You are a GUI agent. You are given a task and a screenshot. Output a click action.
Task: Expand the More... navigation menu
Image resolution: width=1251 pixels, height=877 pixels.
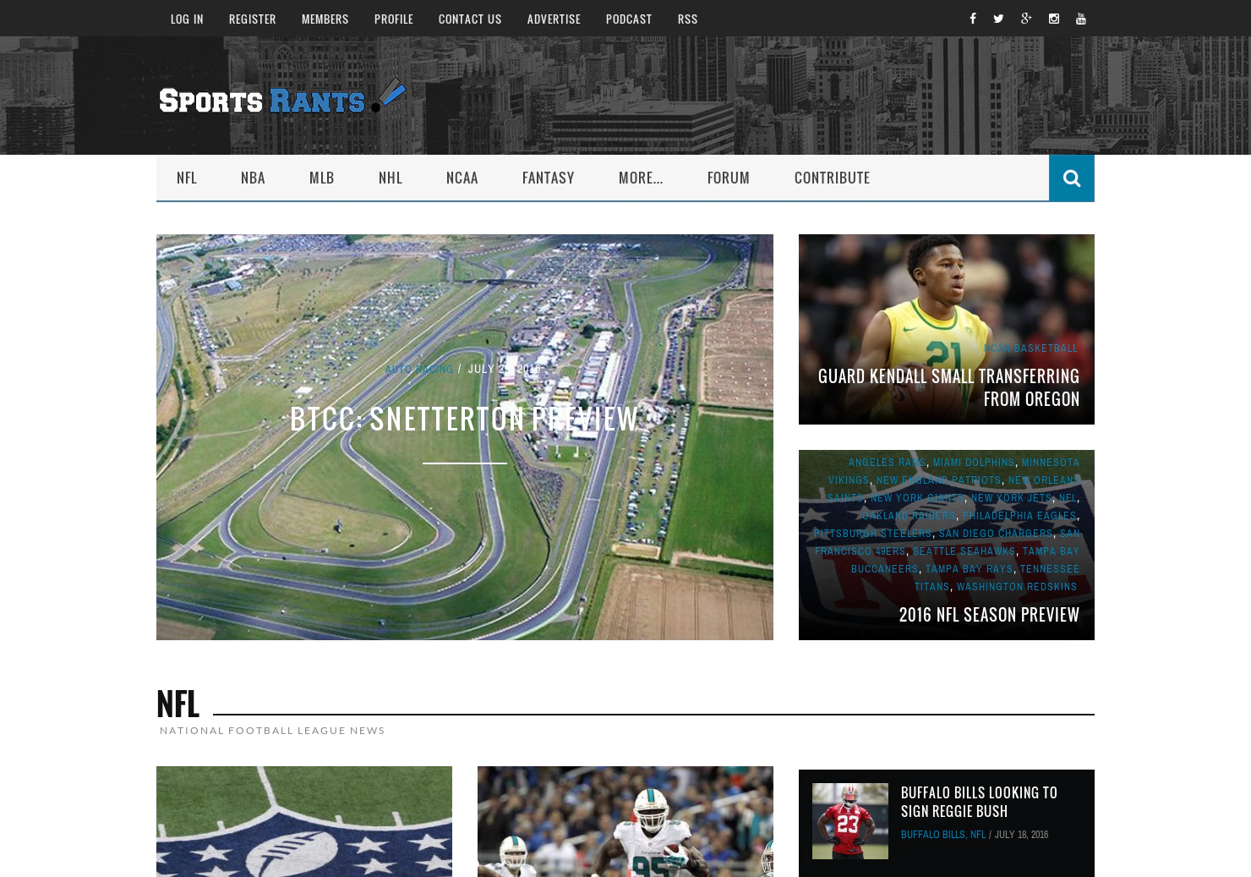[x=641, y=178]
